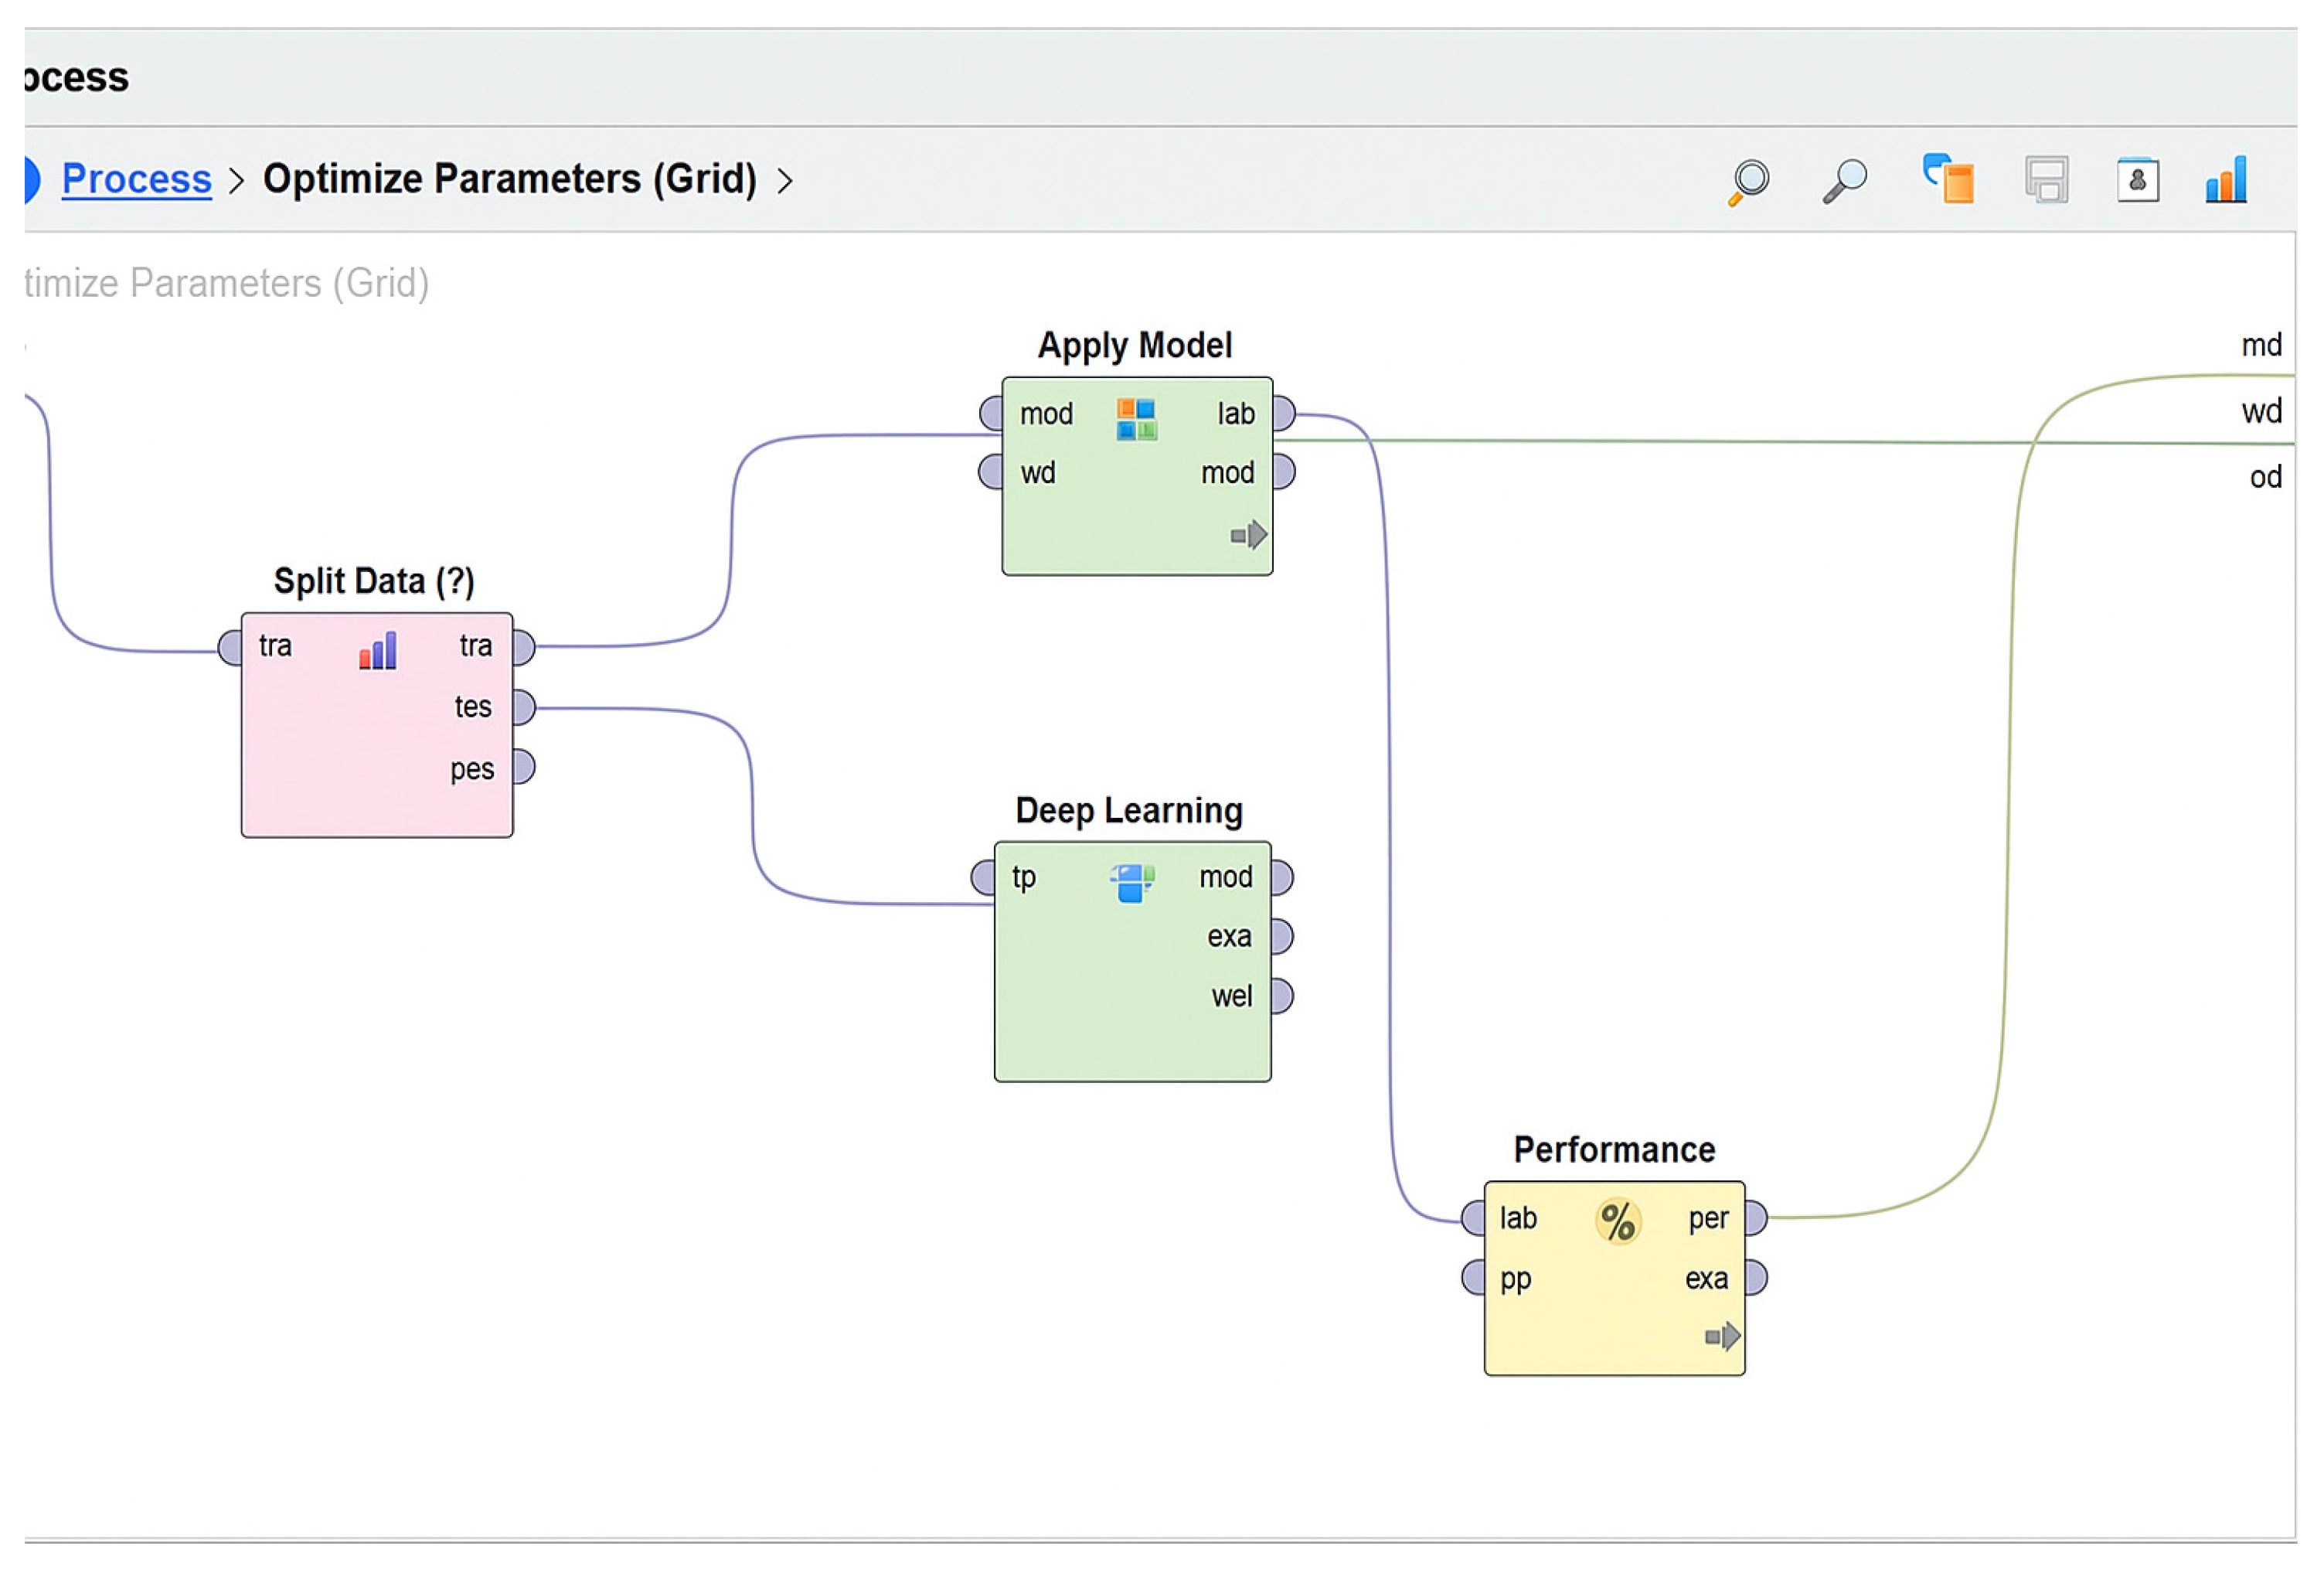Click the bar chart icon in toolbar
The height and width of the screenshot is (1570, 2324).
click(2226, 180)
